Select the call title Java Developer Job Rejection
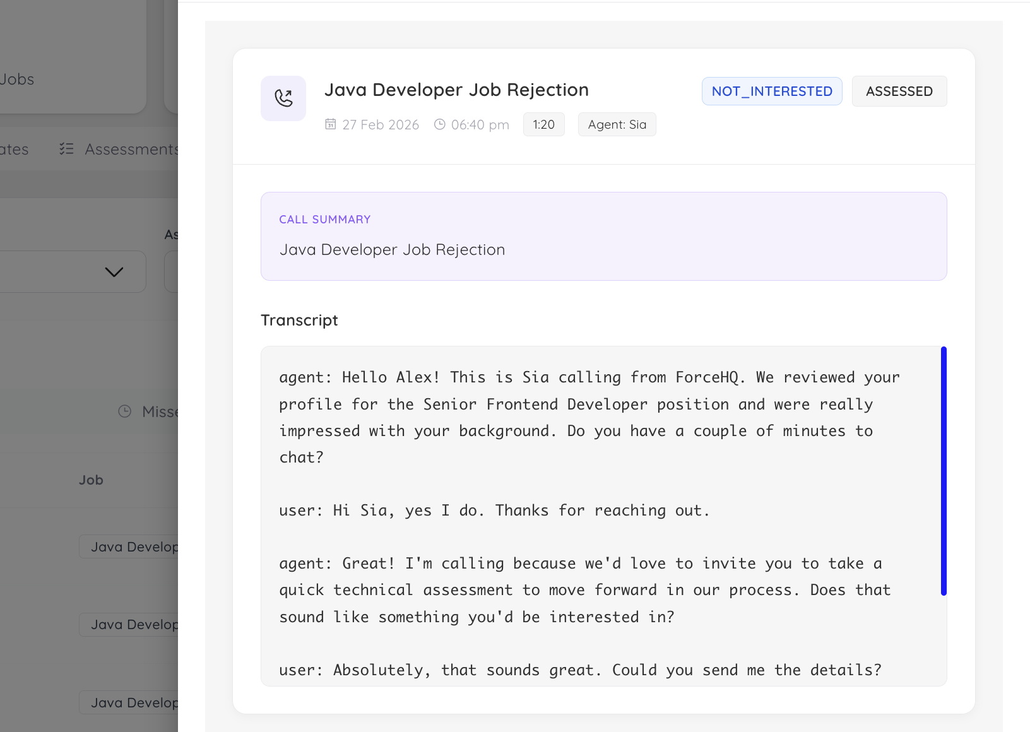1030x732 pixels. [x=456, y=90]
